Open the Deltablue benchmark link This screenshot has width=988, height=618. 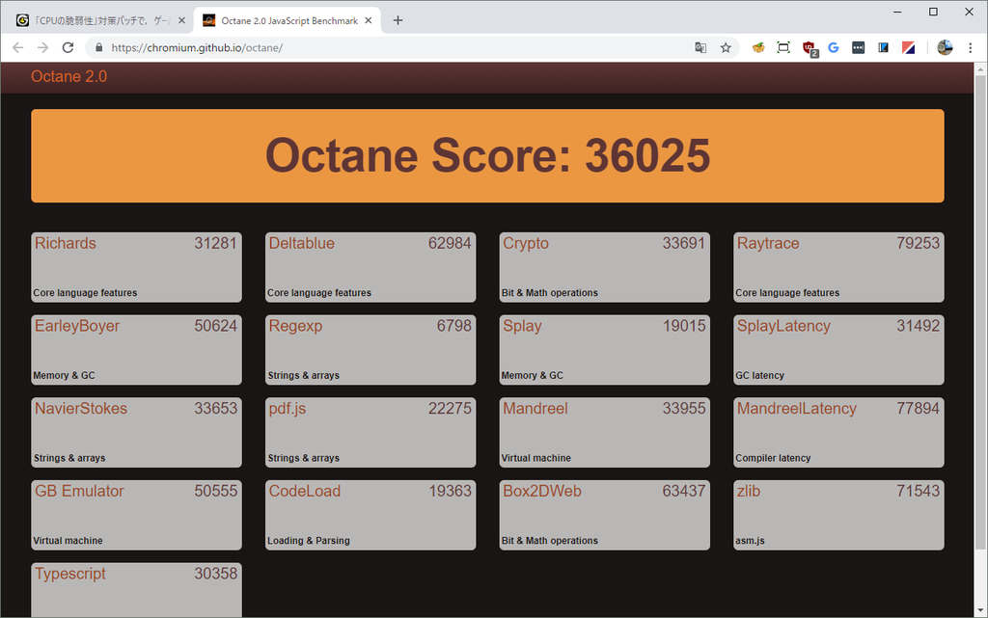(301, 244)
